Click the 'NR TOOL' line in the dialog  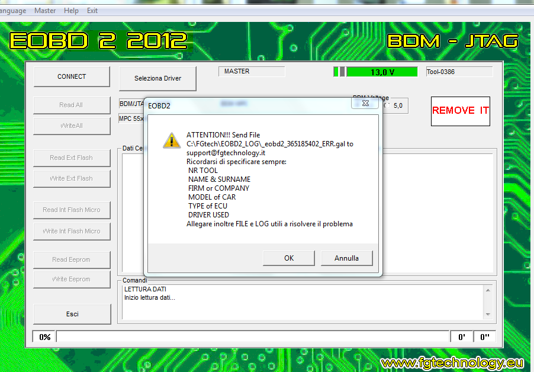coord(203,171)
